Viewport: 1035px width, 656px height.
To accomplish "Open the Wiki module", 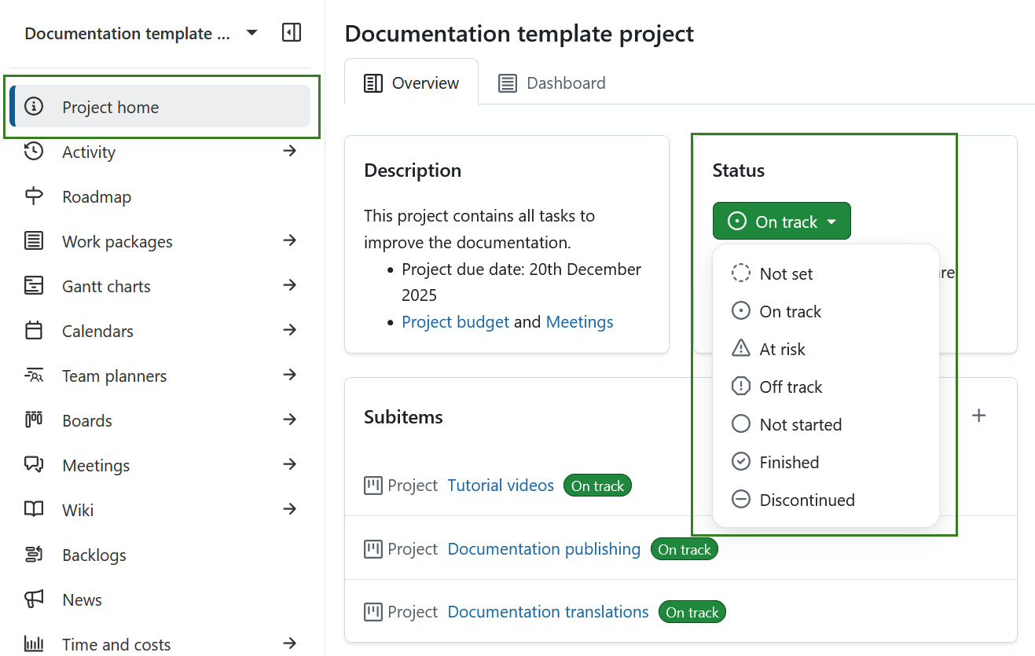I will (78, 509).
